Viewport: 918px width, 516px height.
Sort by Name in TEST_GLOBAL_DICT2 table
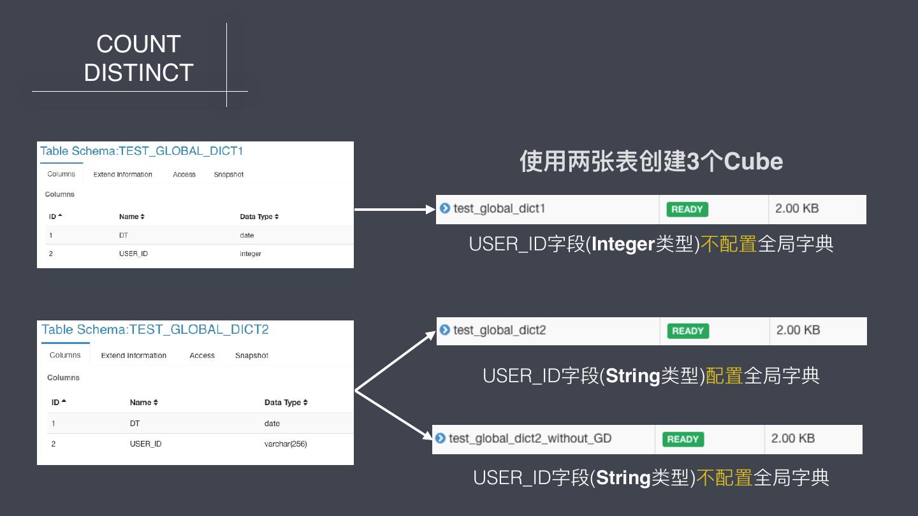[x=143, y=402]
